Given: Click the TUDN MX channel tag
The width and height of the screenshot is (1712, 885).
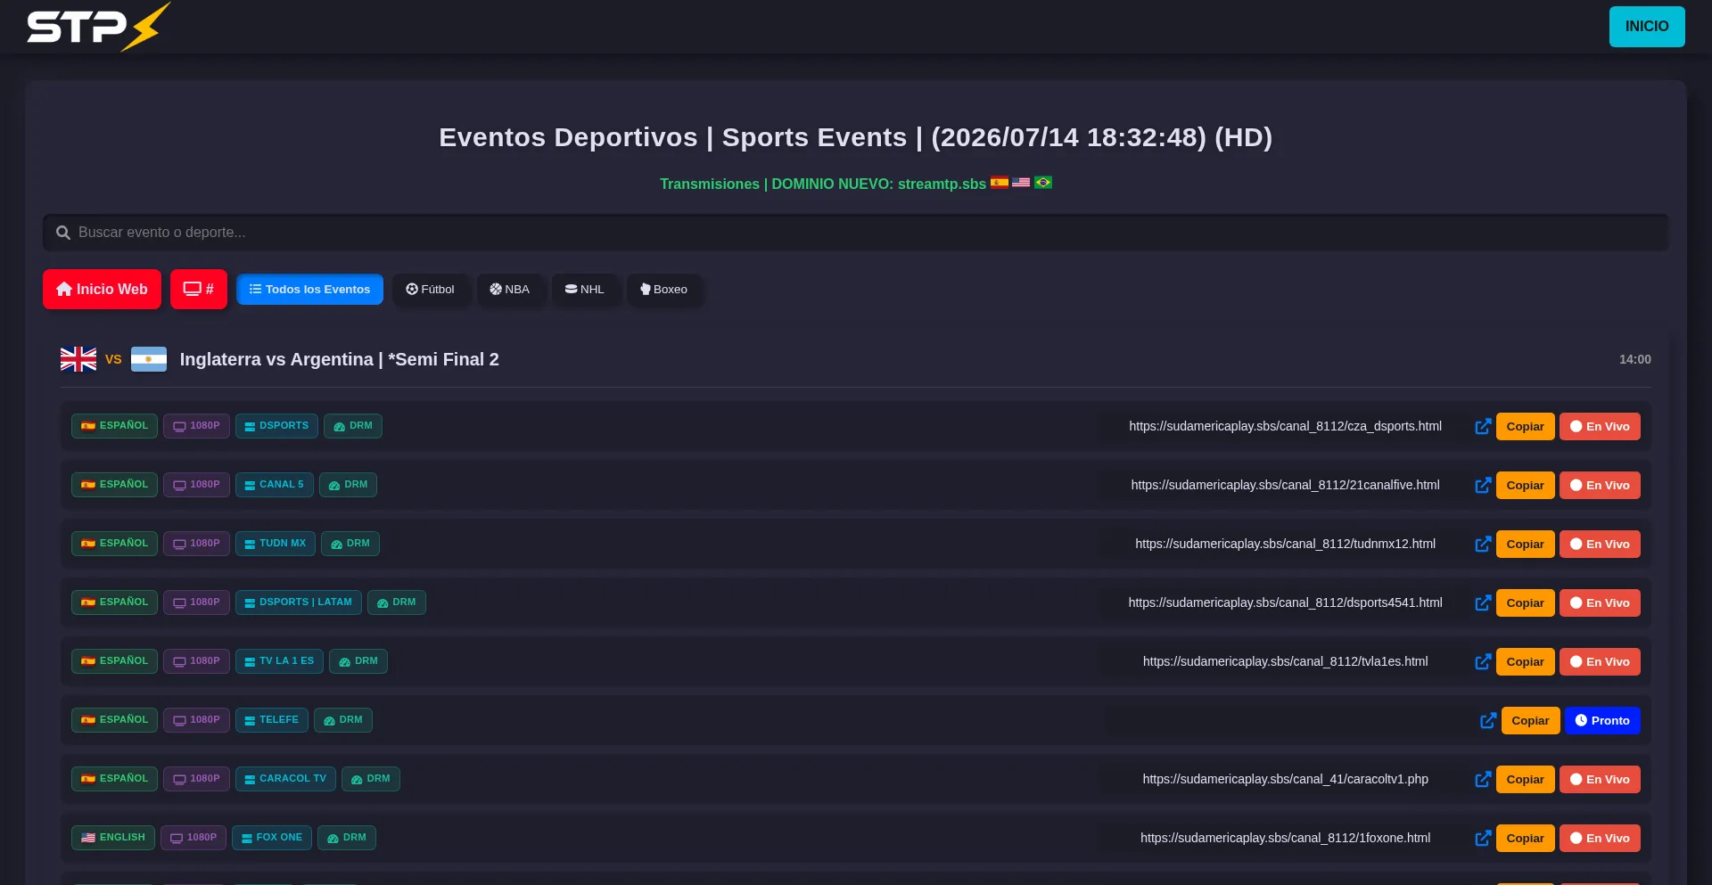Looking at the screenshot, I should point(276,544).
